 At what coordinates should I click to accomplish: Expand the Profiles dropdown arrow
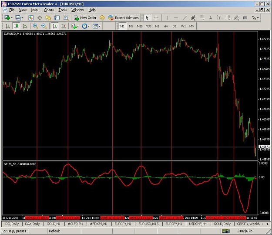(22, 18)
